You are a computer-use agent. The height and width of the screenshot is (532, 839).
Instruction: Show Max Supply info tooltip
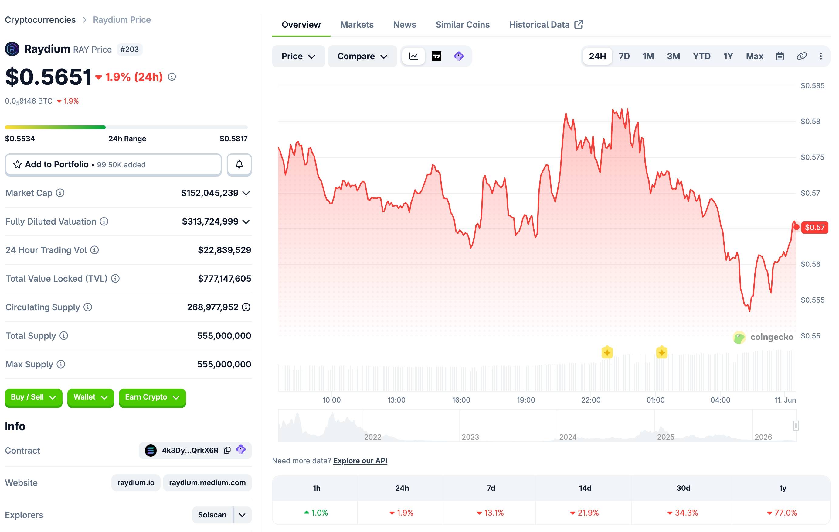tap(61, 364)
